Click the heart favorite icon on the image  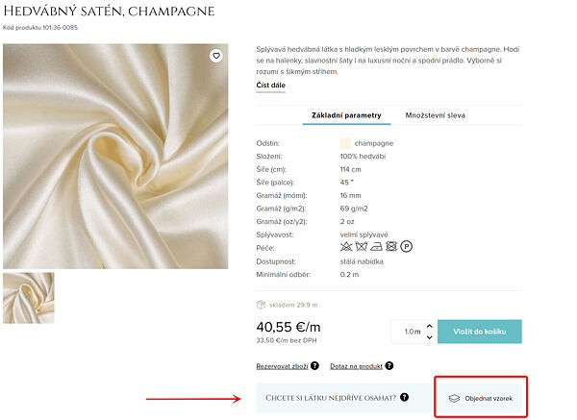pos(216,56)
